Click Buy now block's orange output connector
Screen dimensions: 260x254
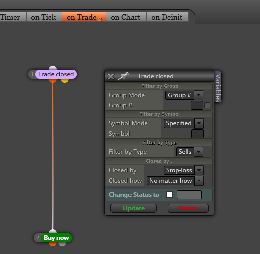(x=53, y=244)
